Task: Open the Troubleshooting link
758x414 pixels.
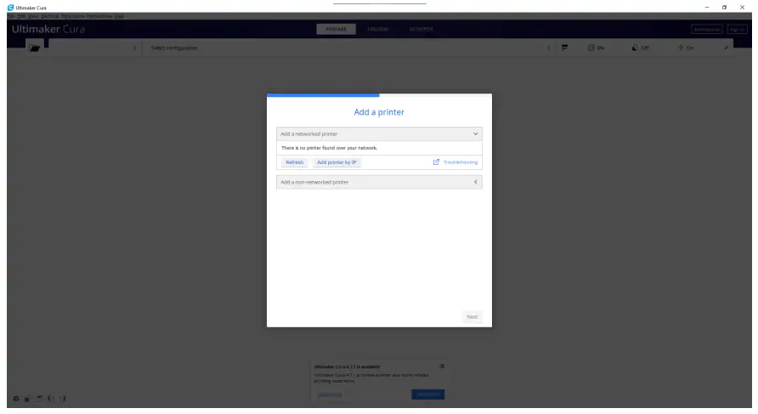Action: click(x=461, y=162)
